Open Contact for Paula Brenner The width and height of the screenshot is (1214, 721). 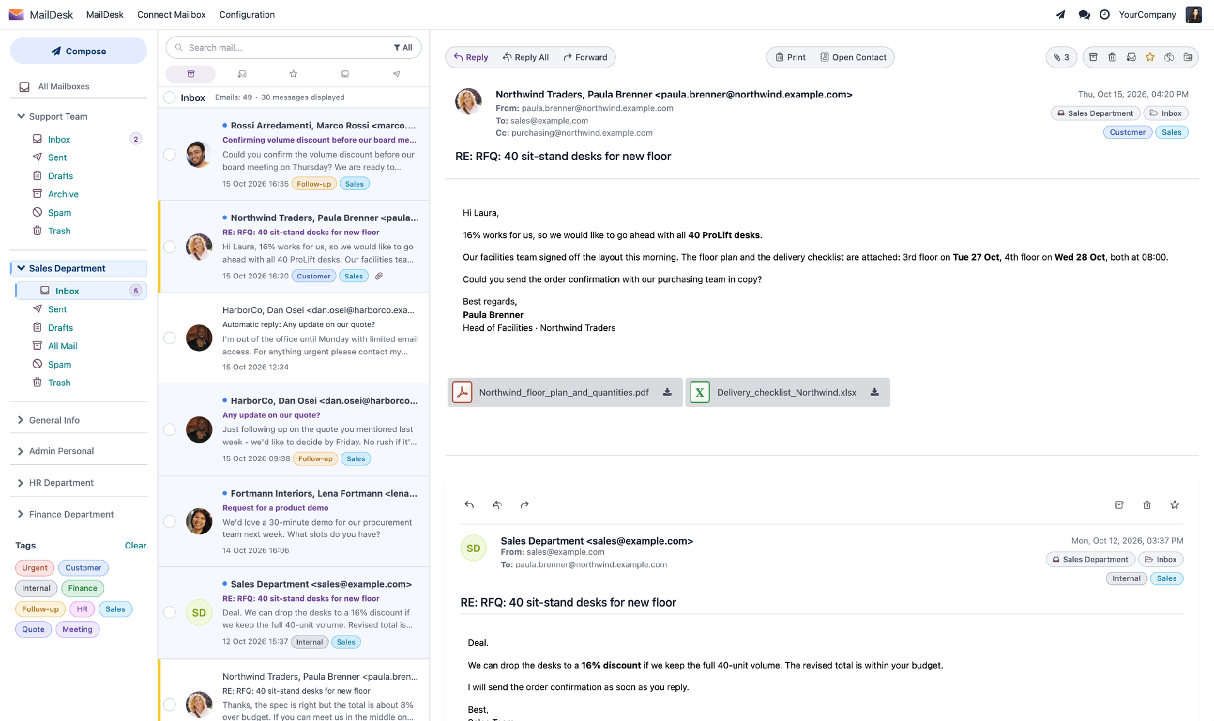853,57
